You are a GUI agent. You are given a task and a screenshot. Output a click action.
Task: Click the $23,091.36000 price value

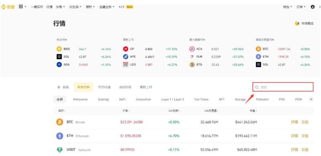point(131,122)
